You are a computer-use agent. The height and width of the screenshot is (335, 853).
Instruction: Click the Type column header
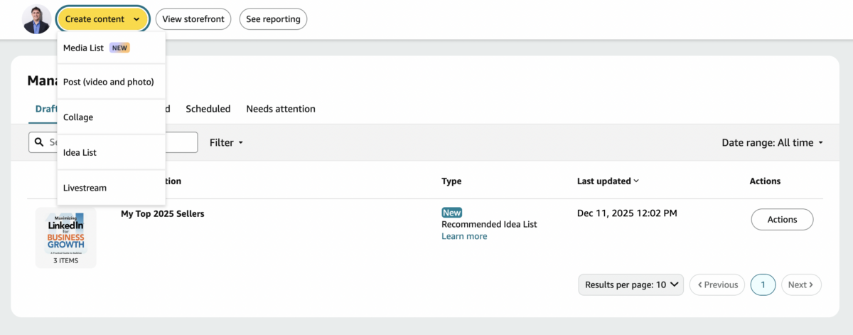pos(451,181)
